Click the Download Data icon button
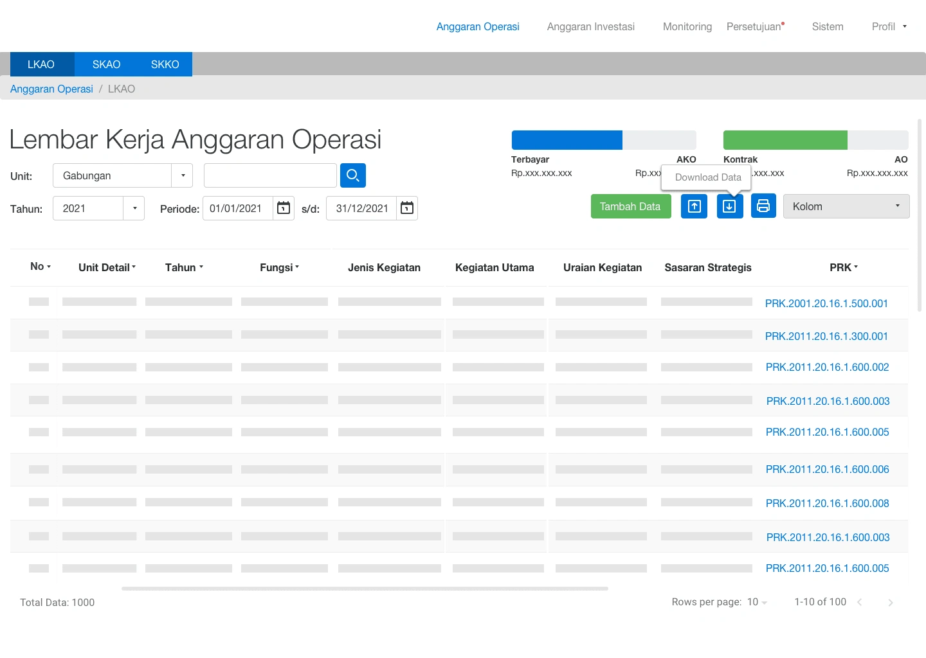This screenshot has width=926, height=658. (730, 206)
